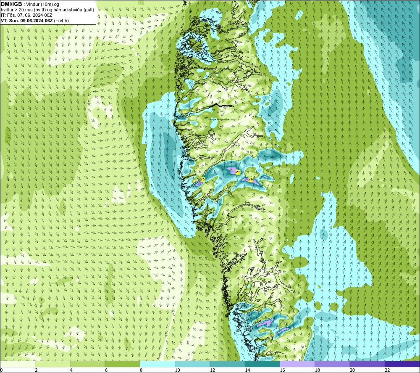Screen dimensions: 420x373
Task: Select the 12–14 m/s teal scale swatch
Action: pos(227,364)
